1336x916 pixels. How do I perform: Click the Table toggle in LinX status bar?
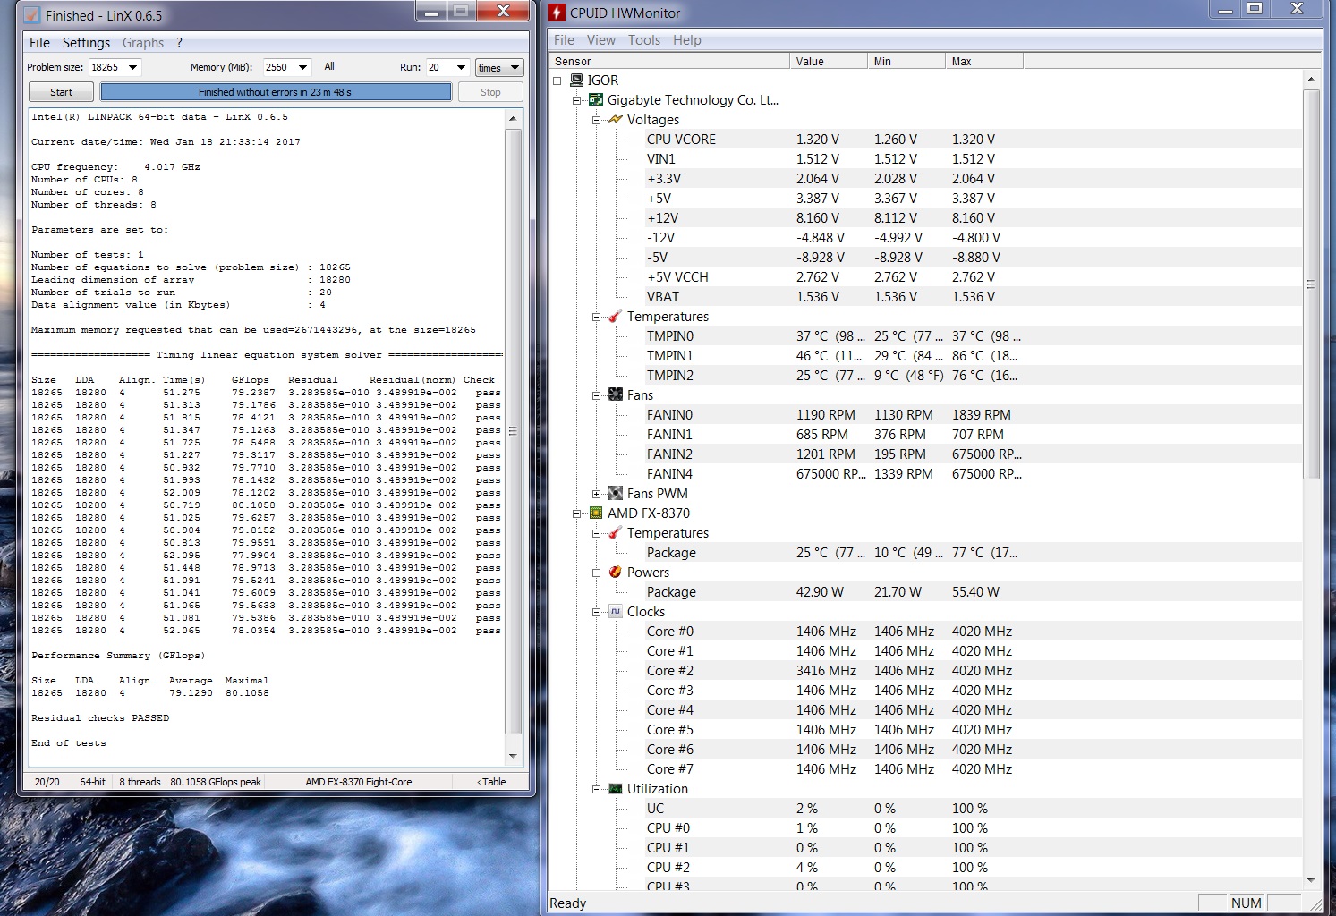pos(492,782)
